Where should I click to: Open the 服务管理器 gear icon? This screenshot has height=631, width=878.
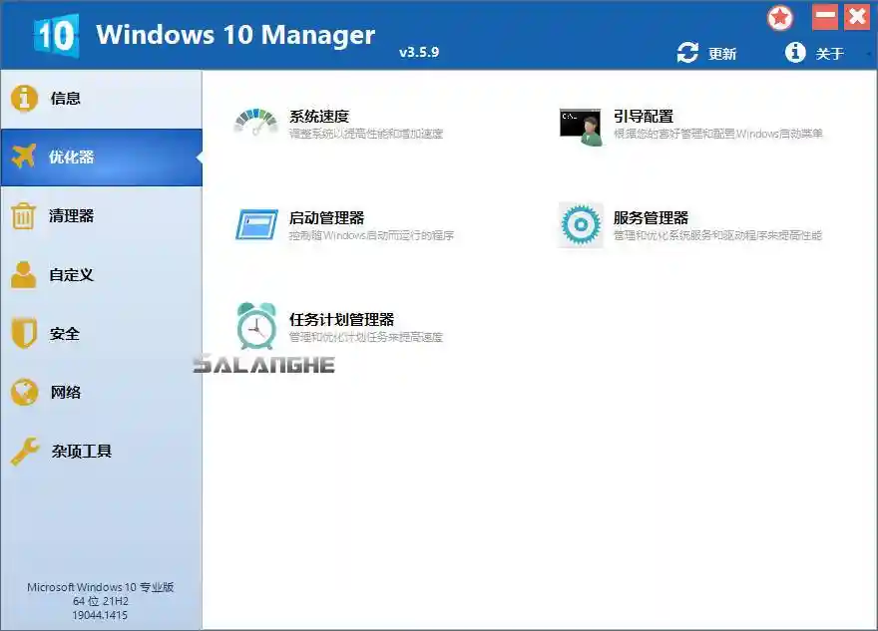(x=582, y=224)
